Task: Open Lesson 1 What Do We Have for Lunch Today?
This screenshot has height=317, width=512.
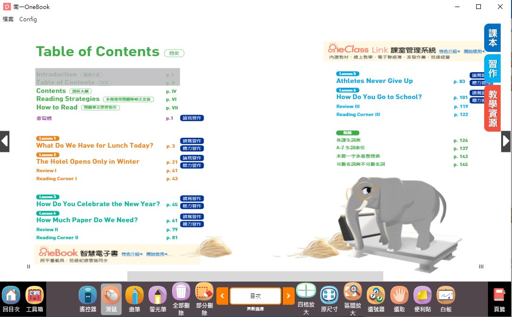Action: click(x=95, y=145)
